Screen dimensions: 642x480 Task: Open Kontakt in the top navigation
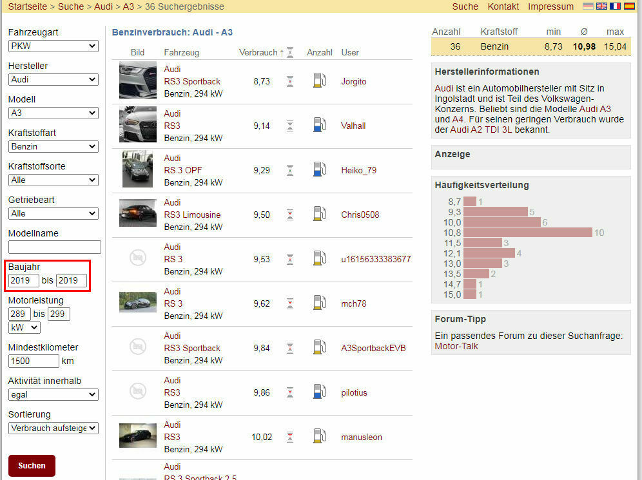[x=503, y=6]
